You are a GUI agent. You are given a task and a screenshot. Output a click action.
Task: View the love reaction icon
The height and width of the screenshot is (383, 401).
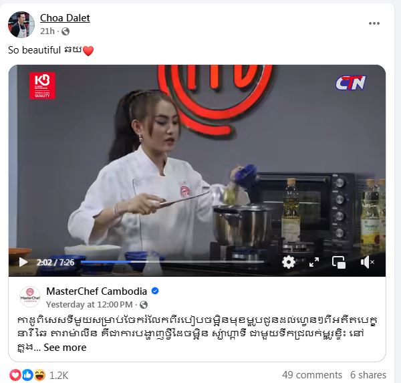15,376
